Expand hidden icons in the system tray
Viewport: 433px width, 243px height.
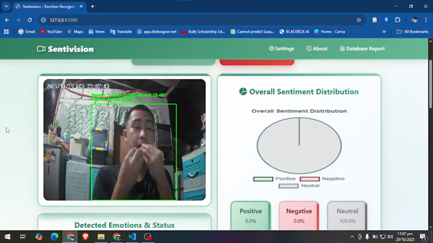coord(352,236)
